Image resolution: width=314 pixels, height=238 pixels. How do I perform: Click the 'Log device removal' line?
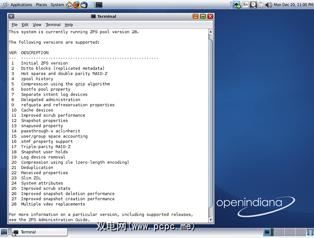pos(43,157)
